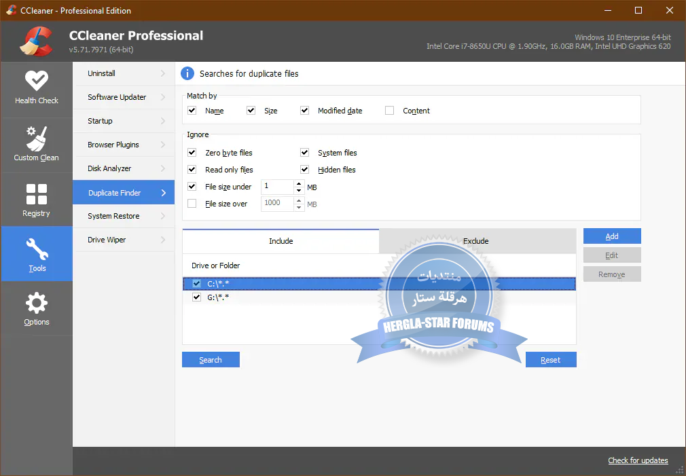
Task: Click the chevron next to Browser Plugins
Action: 163,145
